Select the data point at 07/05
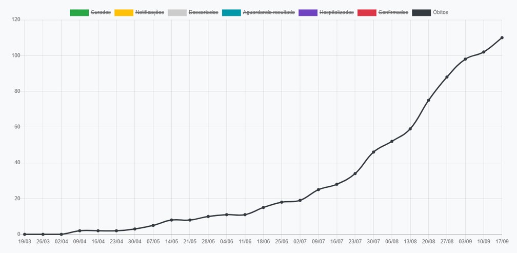 [153, 225]
